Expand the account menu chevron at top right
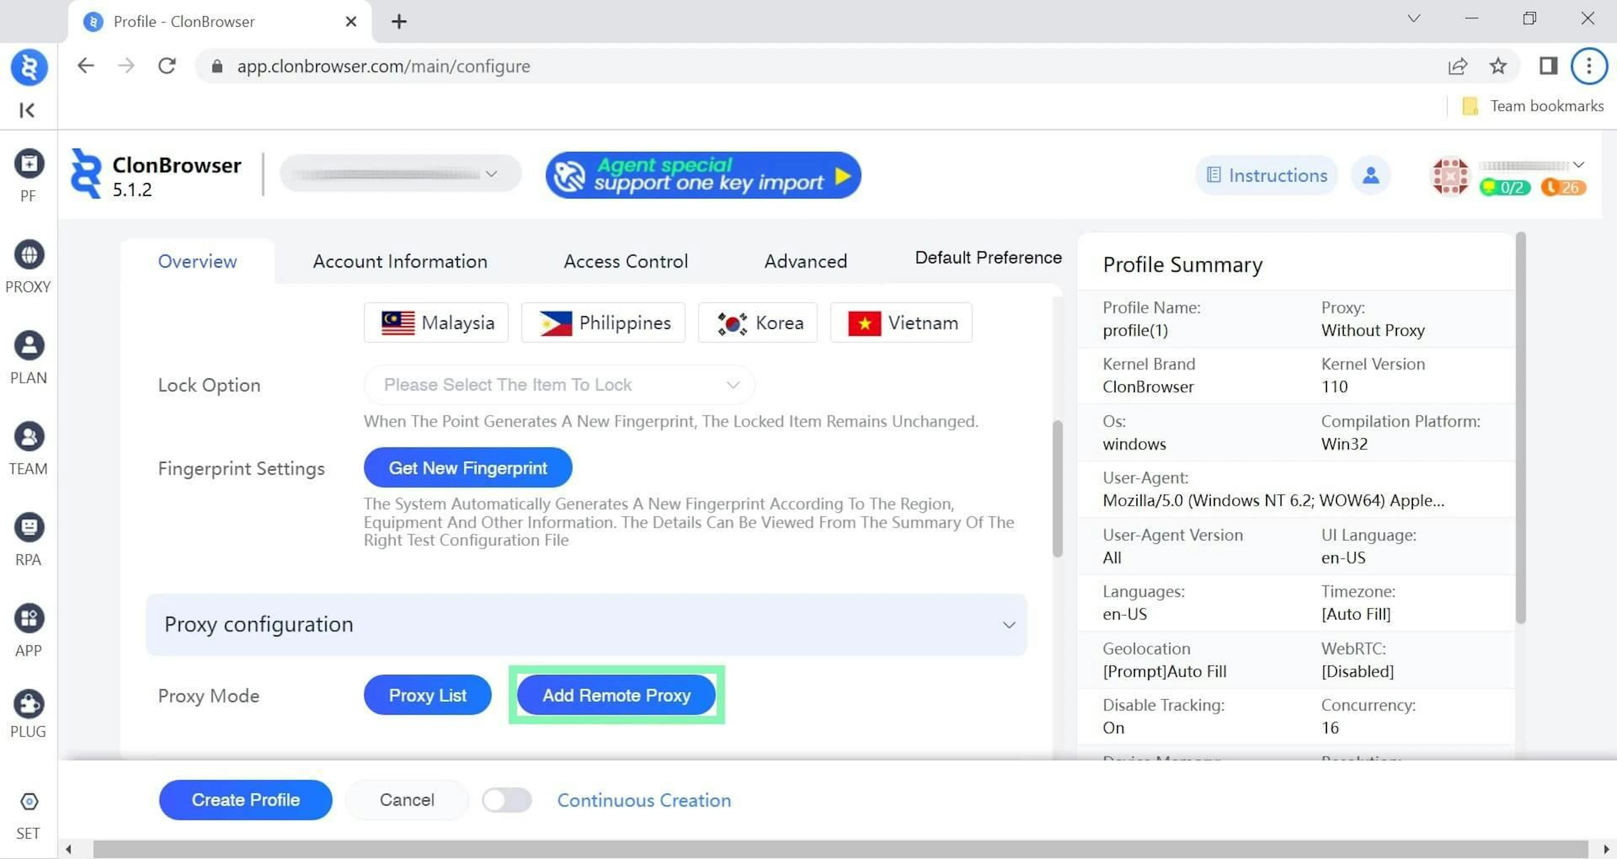The image size is (1617, 859). tap(1578, 165)
